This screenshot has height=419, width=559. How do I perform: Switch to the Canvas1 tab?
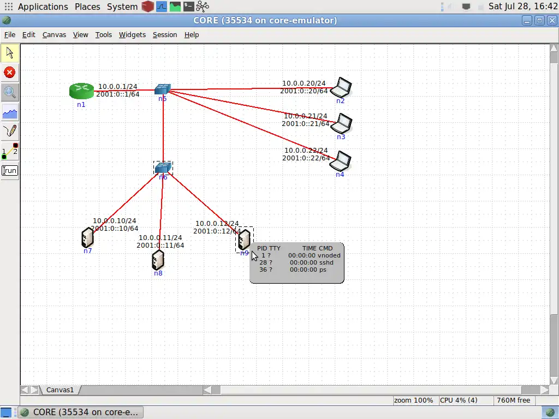pos(60,390)
